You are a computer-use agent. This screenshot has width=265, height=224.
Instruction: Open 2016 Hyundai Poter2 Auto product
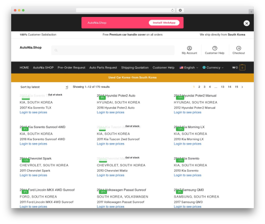[116, 107]
